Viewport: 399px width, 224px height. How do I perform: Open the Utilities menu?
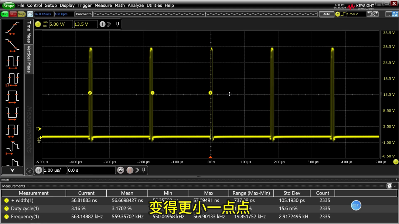(154, 5)
